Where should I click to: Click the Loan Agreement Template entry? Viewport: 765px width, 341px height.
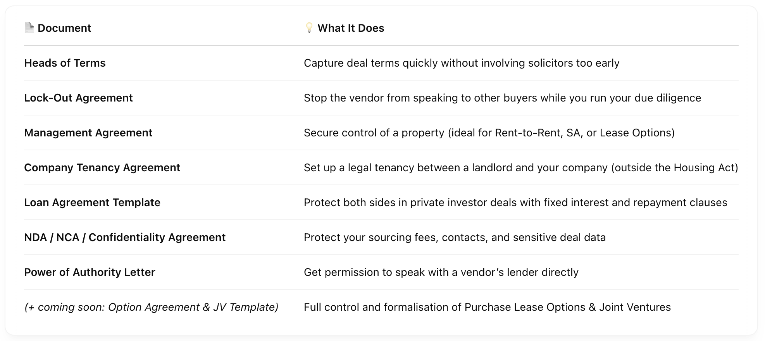click(92, 203)
